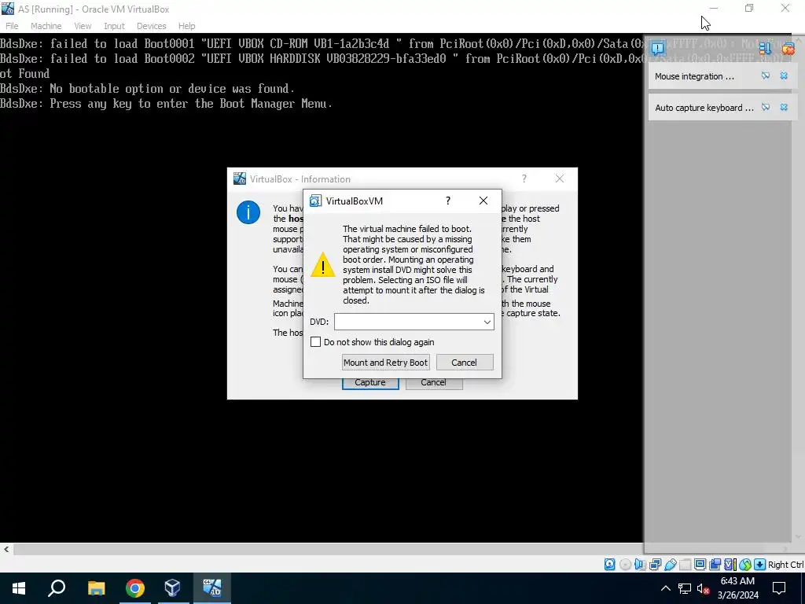Click the network adapters status icon
This screenshot has width=805, height=604.
click(655, 565)
